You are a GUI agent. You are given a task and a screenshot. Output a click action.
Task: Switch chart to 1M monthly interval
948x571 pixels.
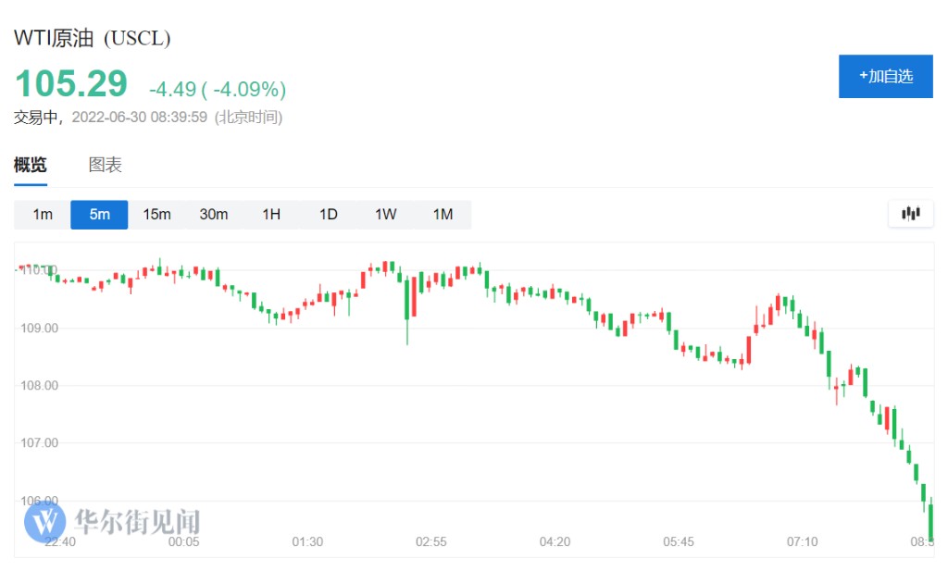[x=443, y=215]
